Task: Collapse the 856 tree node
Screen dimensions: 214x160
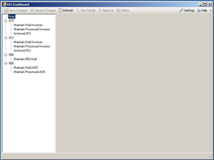Action: (x=6, y=63)
